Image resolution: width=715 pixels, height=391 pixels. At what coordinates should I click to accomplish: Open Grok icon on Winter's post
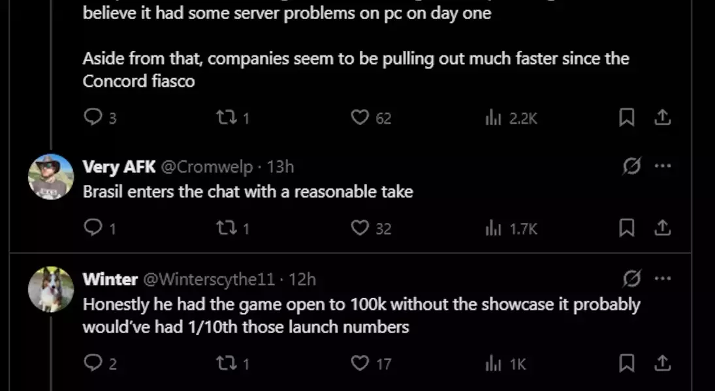(x=631, y=279)
